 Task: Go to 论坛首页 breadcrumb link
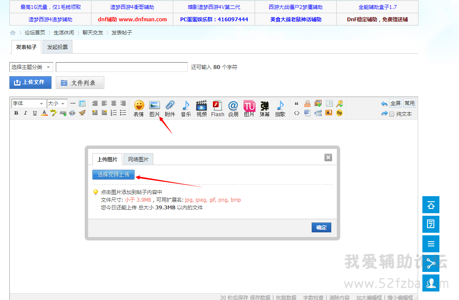tap(35, 32)
